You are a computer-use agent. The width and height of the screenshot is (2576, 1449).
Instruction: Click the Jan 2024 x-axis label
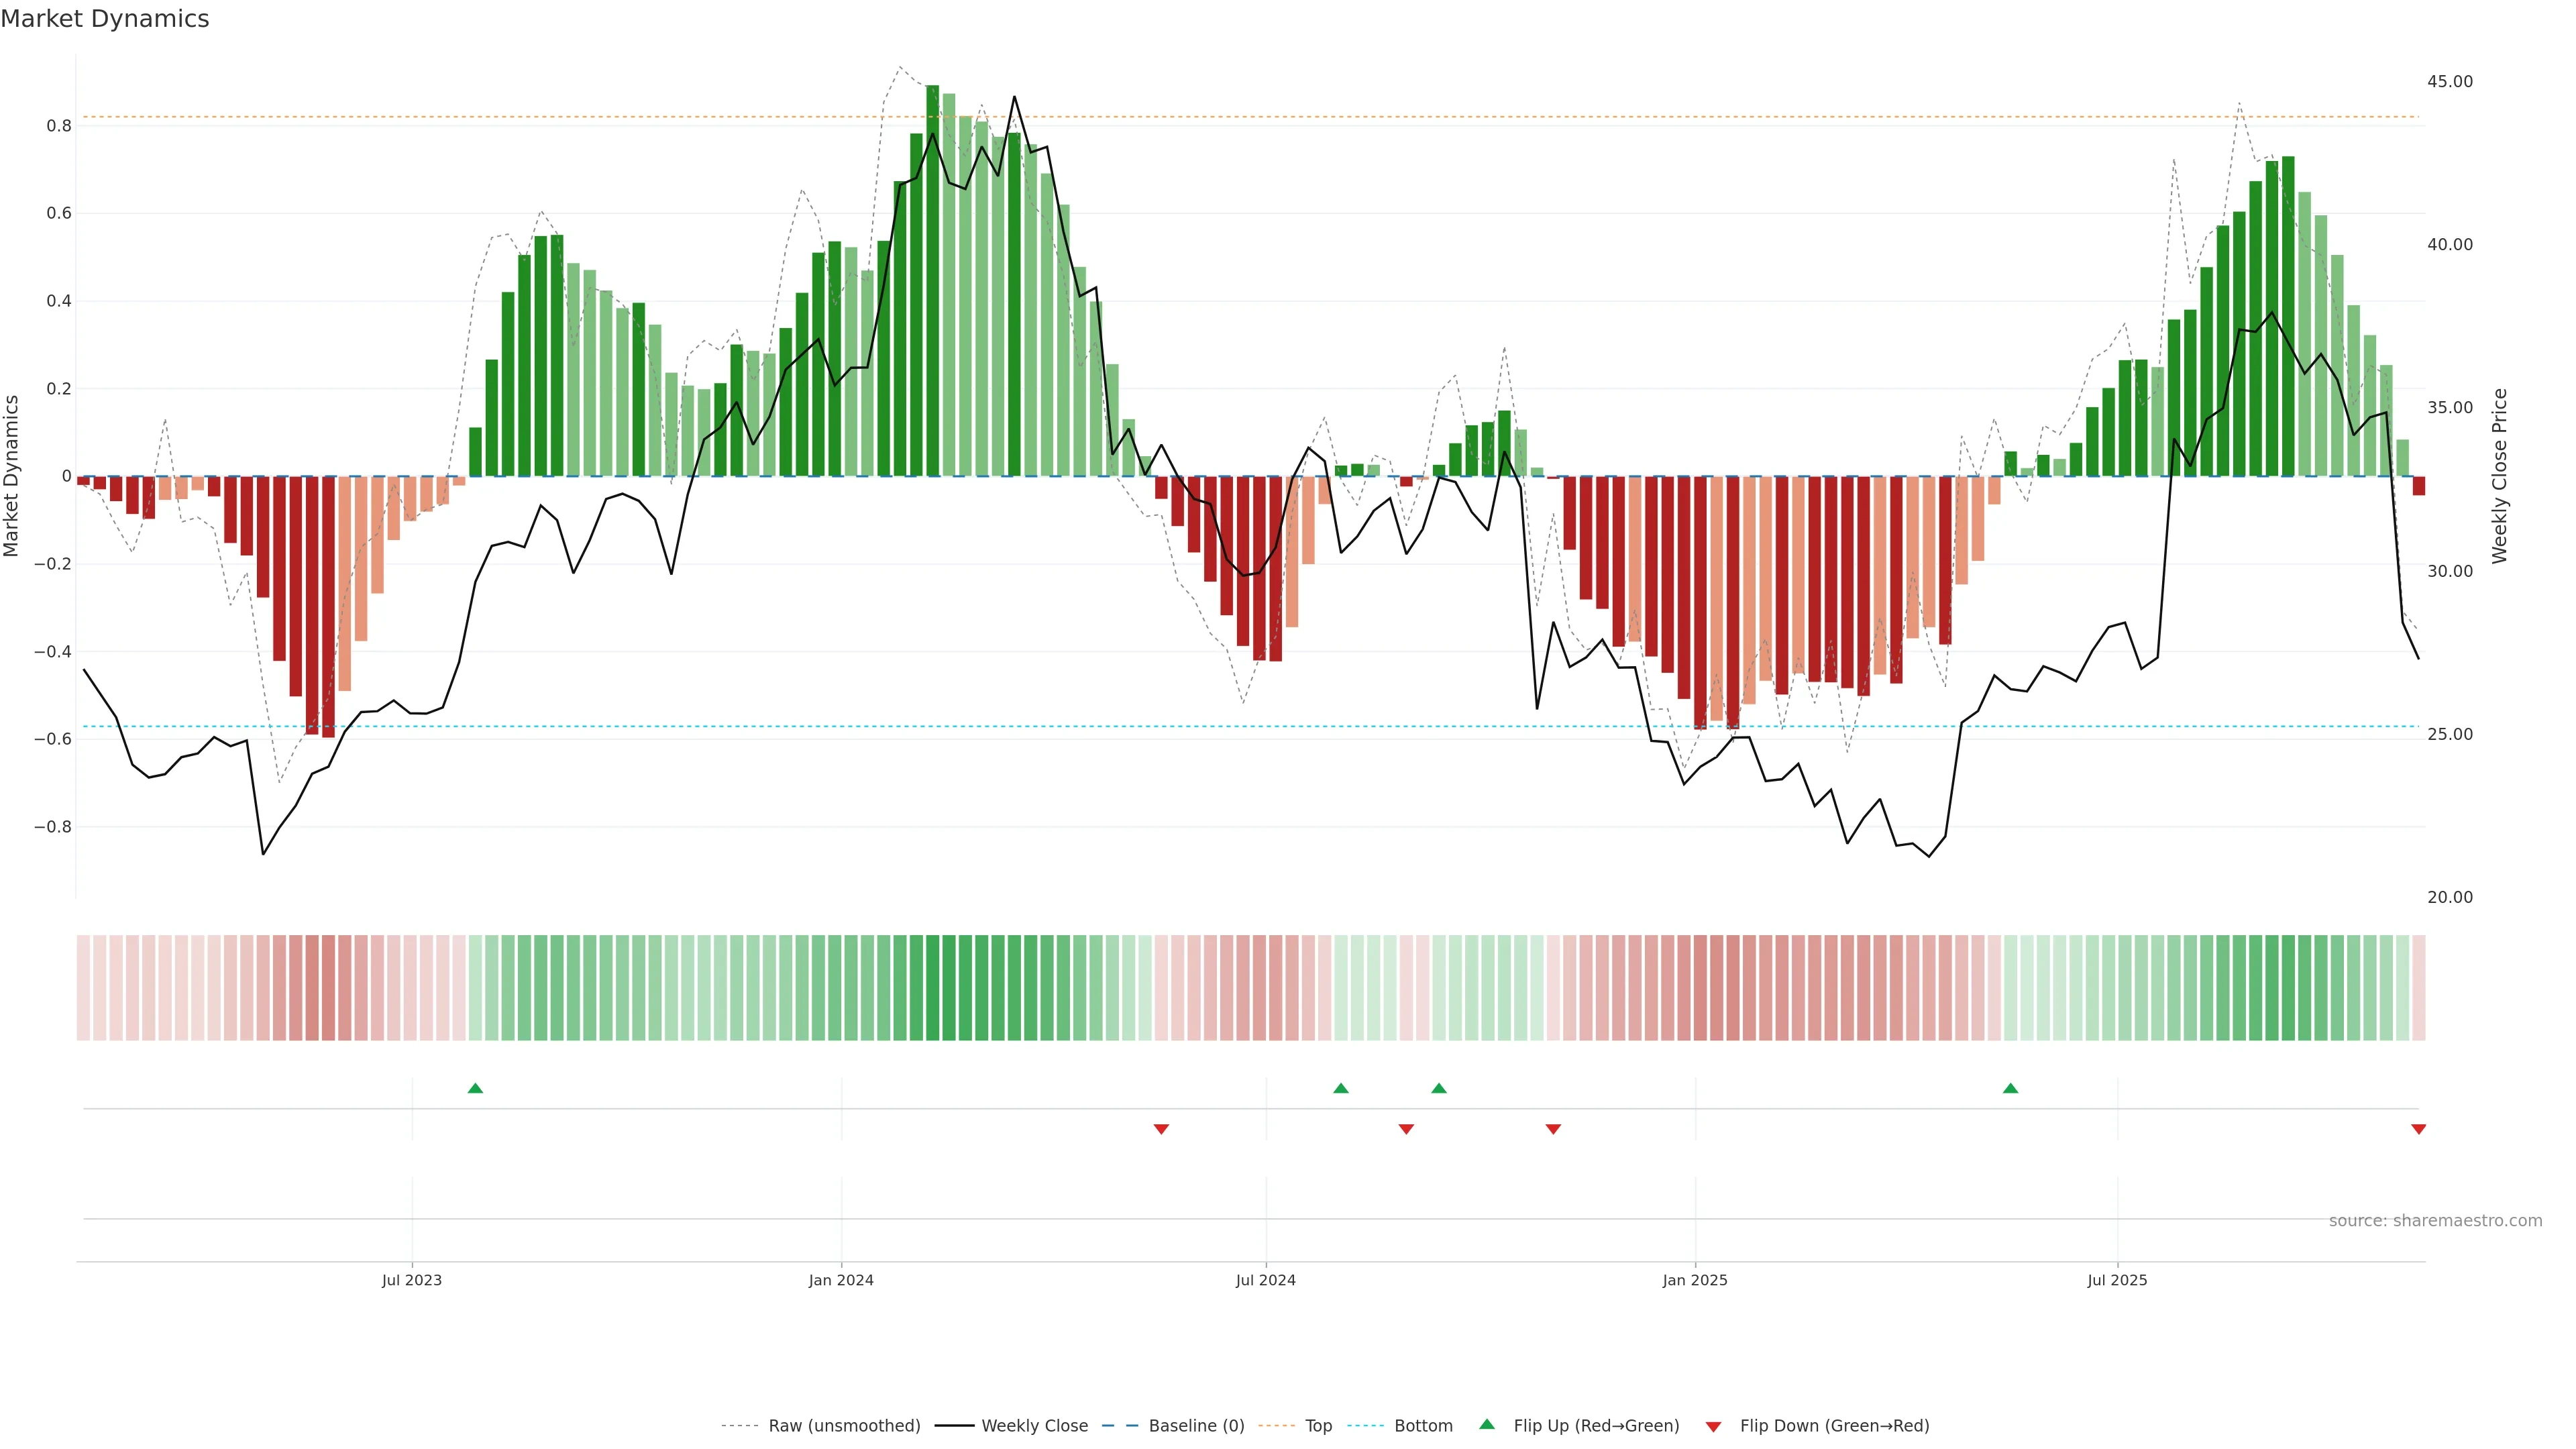tap(841, 1280)
